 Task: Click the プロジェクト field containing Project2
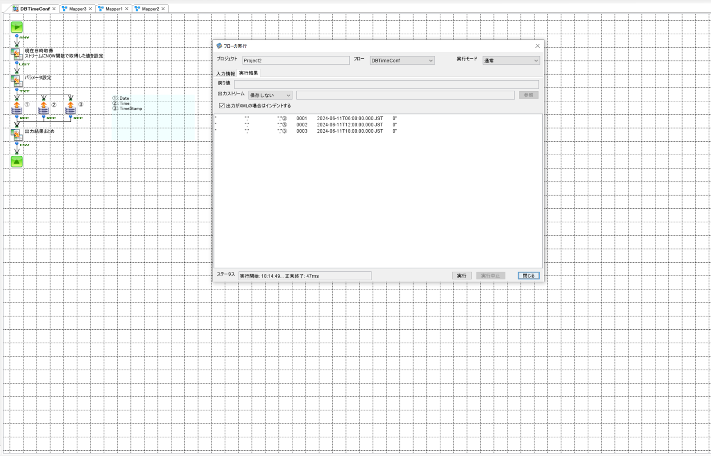(295, 61)
